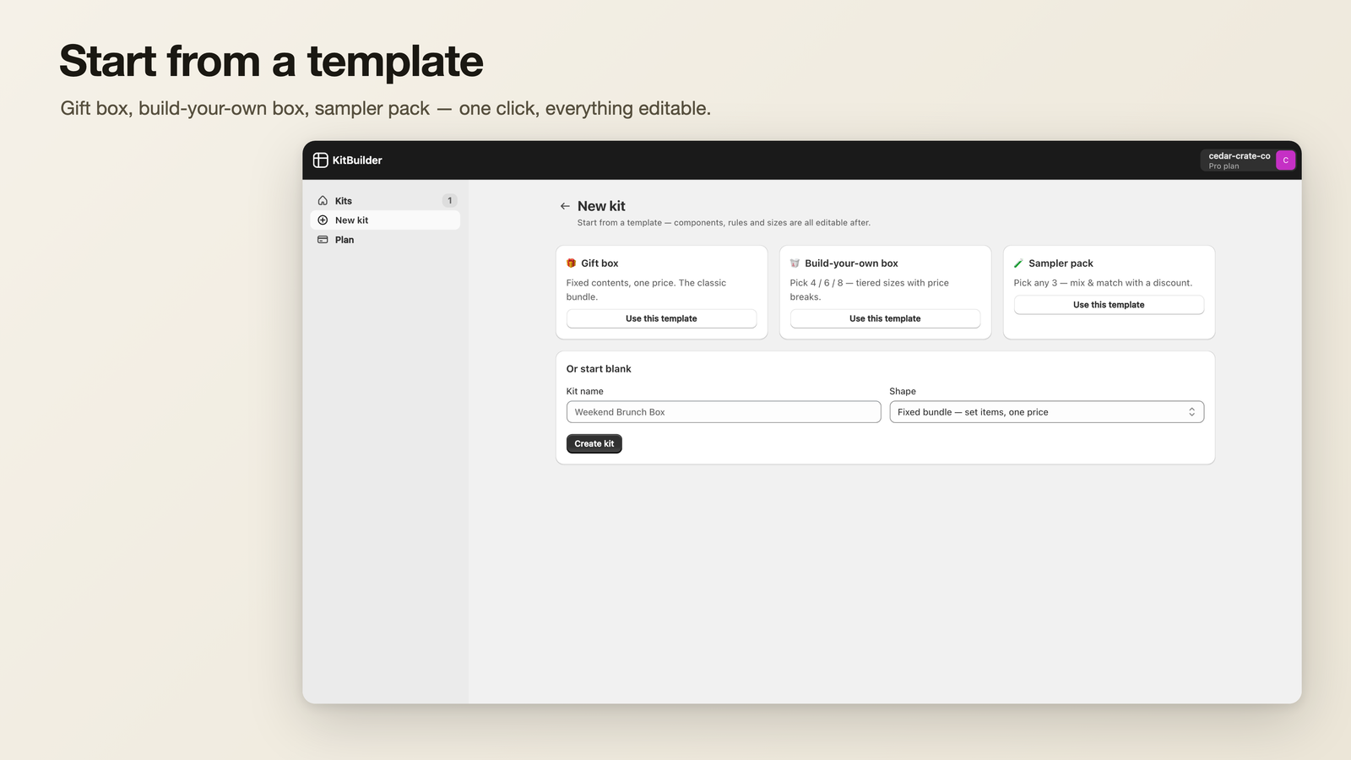Viewport: 1351px width, 760px height.
Task: Click the Plan card icon in sidebar
Action: pyautogui.click(x=323, y=240)
